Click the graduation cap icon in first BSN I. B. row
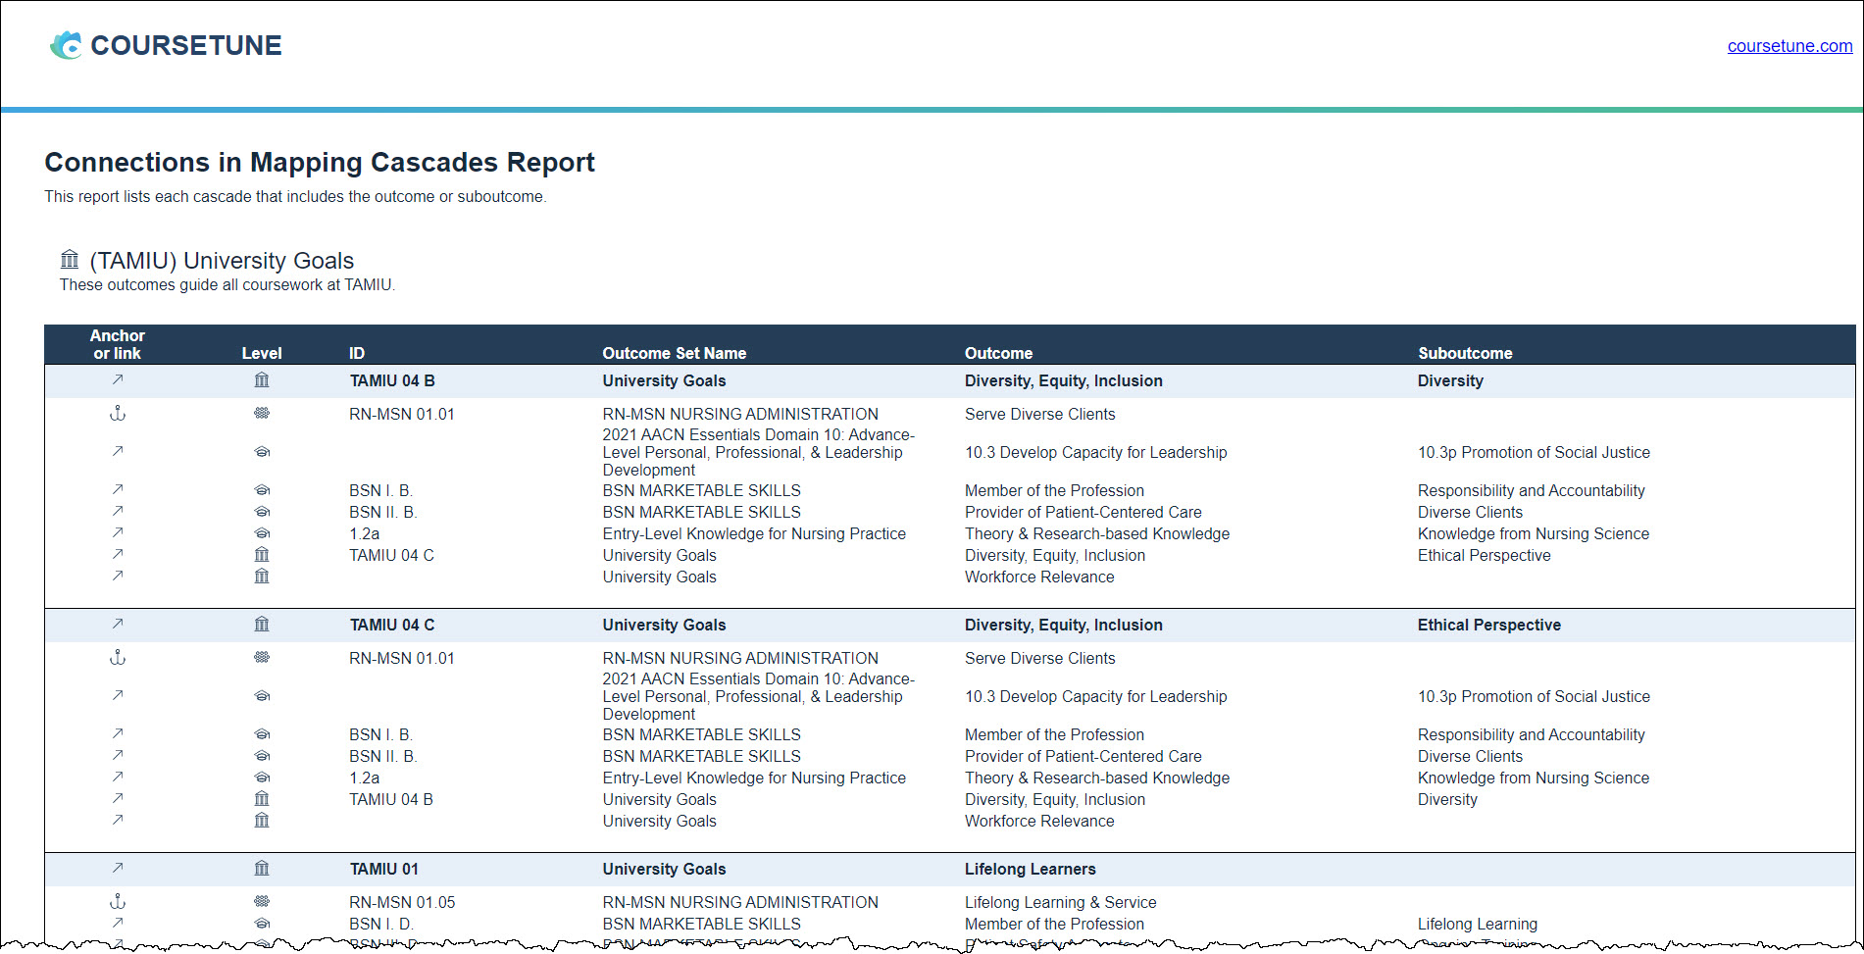The height and width of the screenshot is (954, 1864). click(x=262, y=490)
